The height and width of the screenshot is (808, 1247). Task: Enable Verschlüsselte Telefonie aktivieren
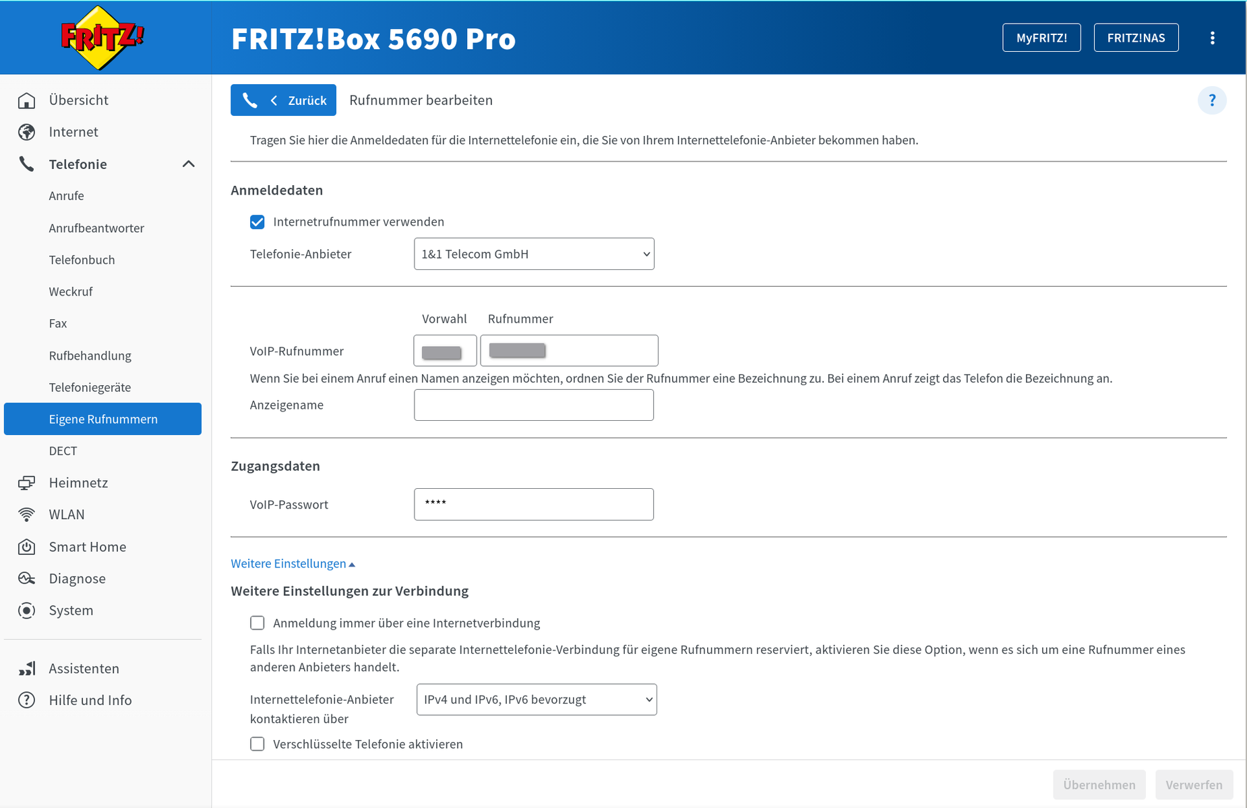(257, 744)
